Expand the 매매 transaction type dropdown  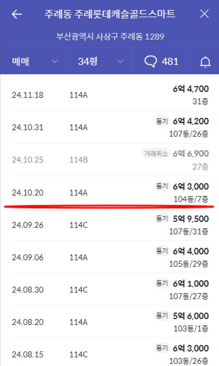[33, 62]
